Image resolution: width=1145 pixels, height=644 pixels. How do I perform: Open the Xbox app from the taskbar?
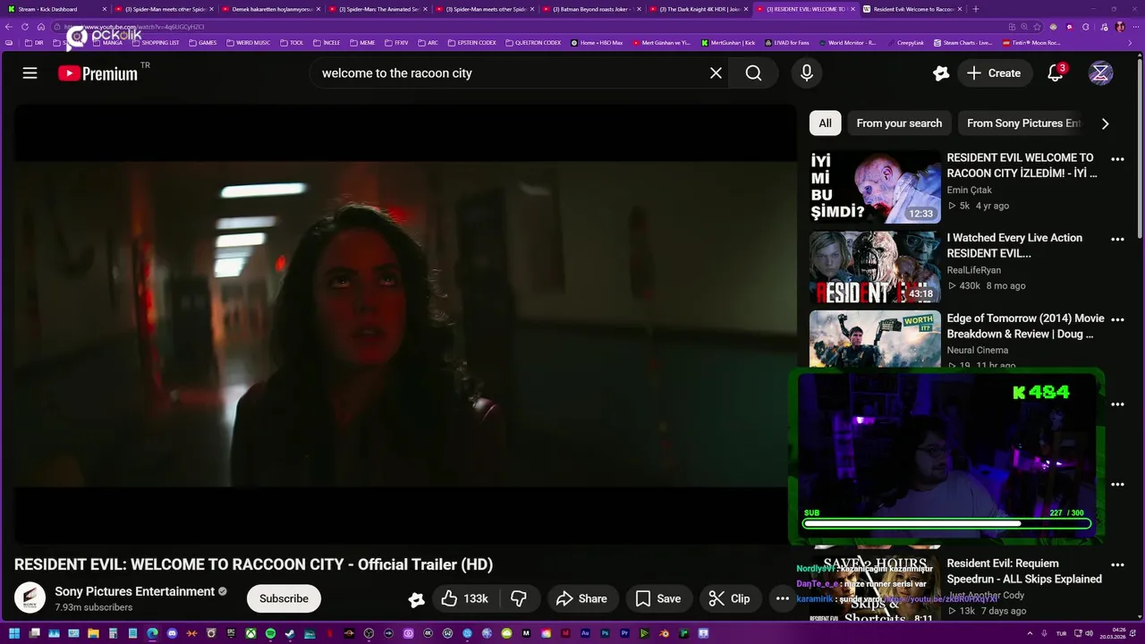pos(250,633)
